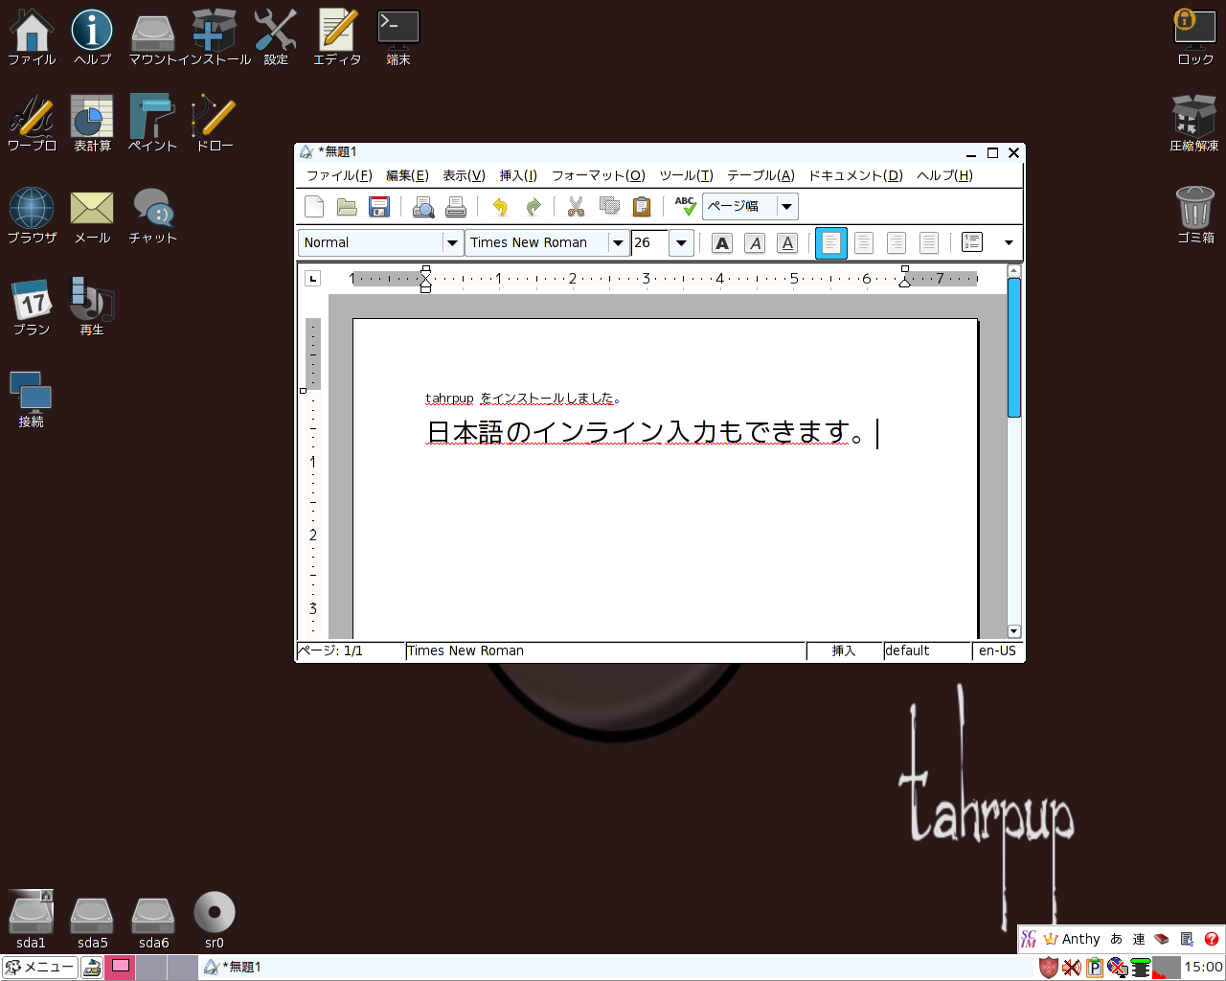Paste from clipboard icon
1226x981 pixels.
coord(642,207)
